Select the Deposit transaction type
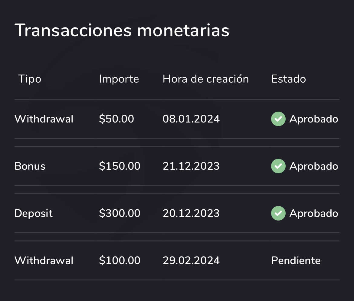 [x=34, y=213]
